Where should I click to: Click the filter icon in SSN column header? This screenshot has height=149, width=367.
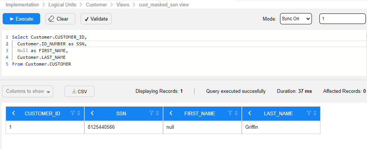click(151, 113)
